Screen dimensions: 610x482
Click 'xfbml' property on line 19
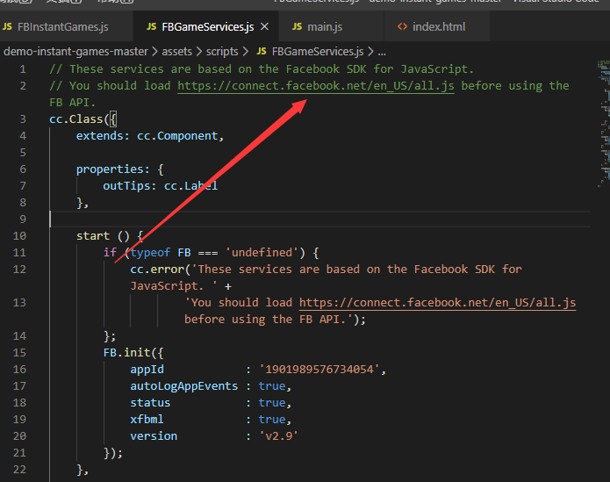click(147, 420)
